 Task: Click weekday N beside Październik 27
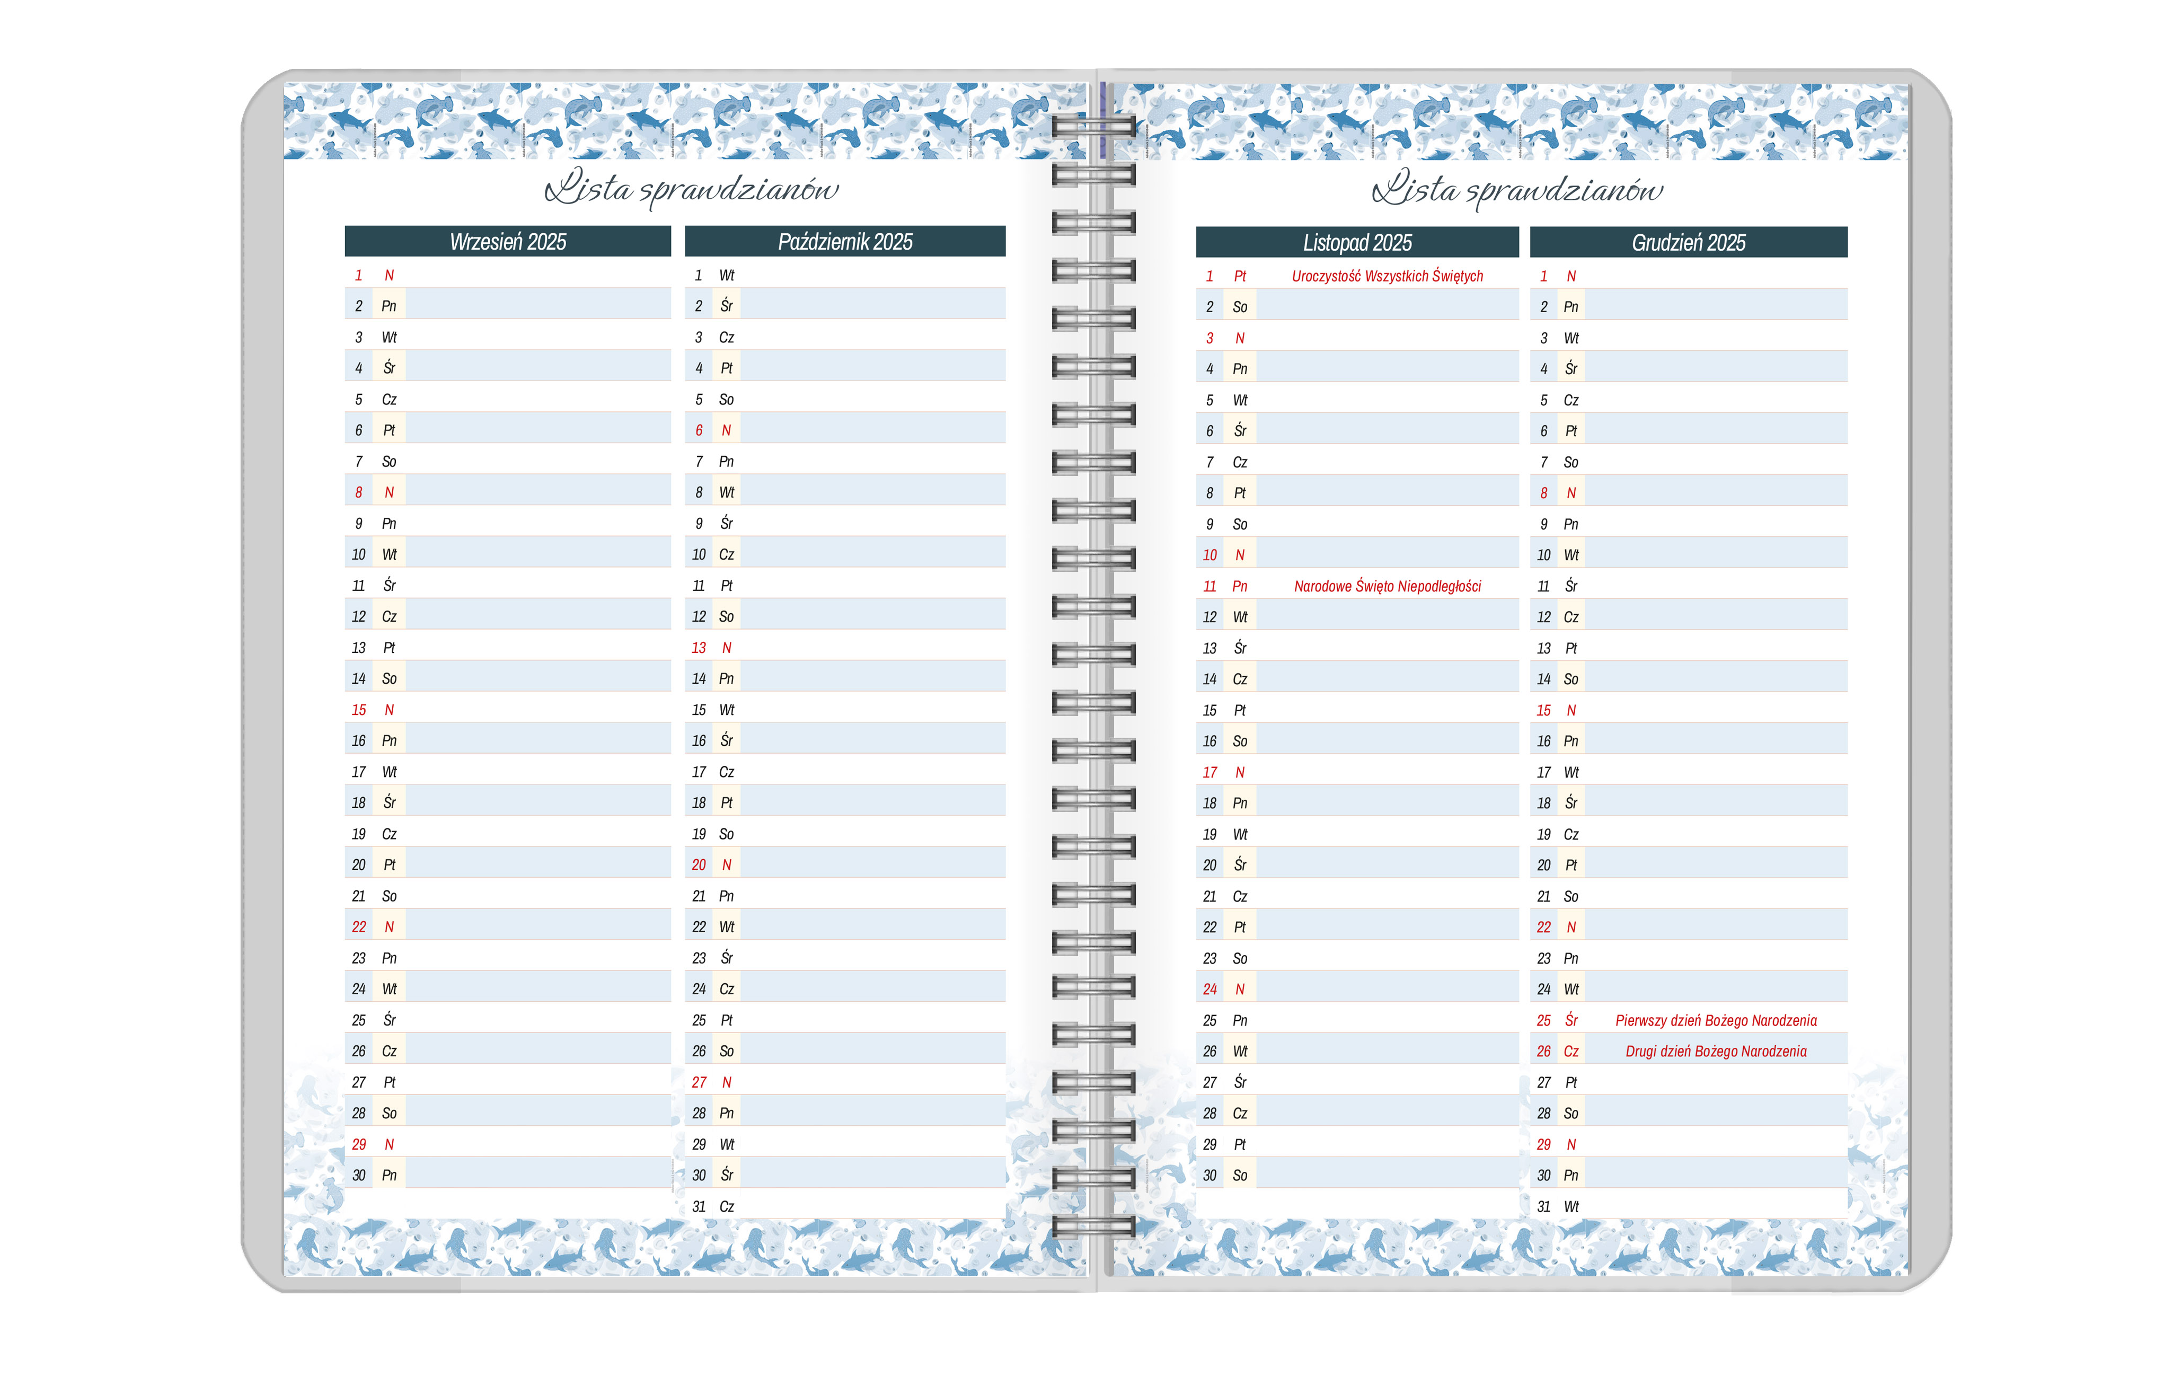pos(727,1082)
